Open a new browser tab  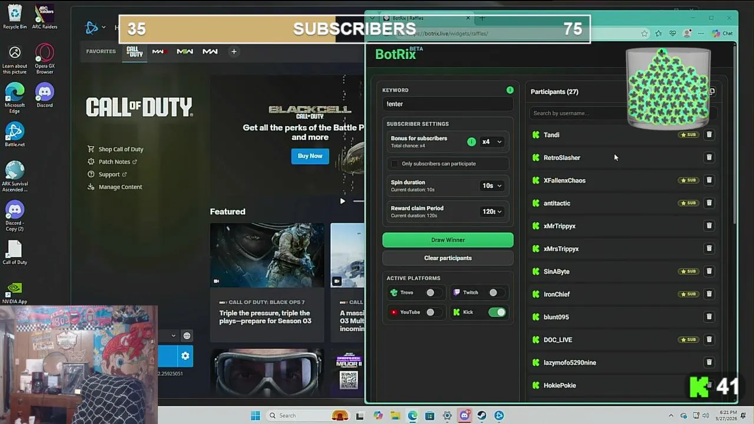(482, 18)
